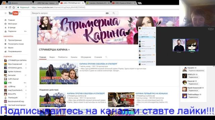Open the featured video title КАРИНА ПРОТИВ СОБОЛЕВА И СПИЛБЕРГ
The height and width of the screenshot is (120, 215).
tap(98, 64)
